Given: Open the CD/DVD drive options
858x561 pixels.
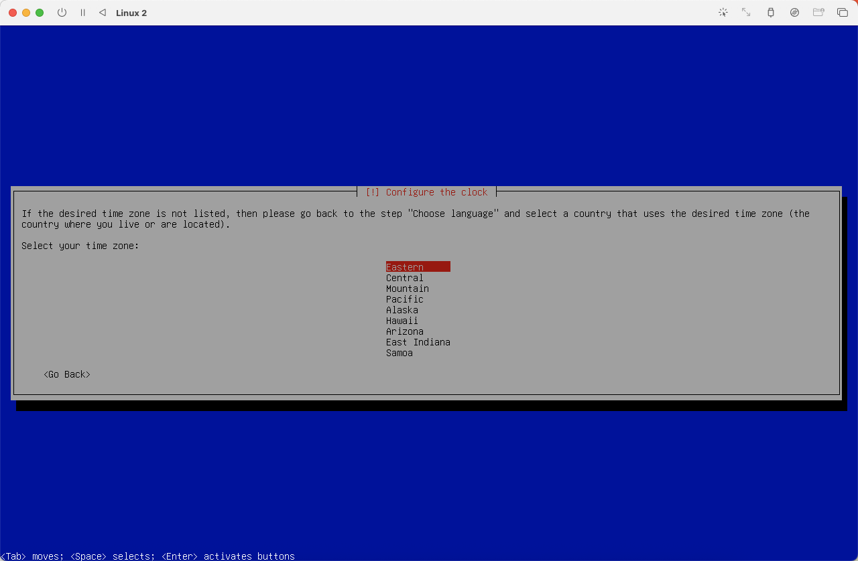Looking at the screenshot, I should point(795,12).
